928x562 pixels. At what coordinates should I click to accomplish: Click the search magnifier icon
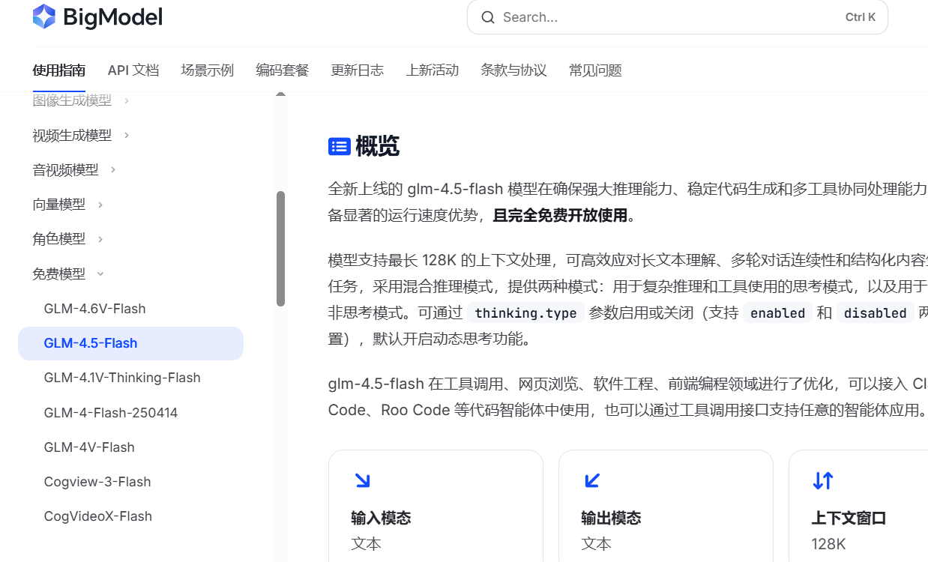point(488,17)
